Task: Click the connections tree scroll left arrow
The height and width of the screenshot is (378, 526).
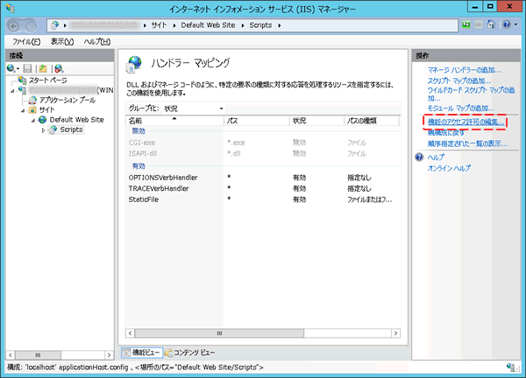Action: (11, 355)
